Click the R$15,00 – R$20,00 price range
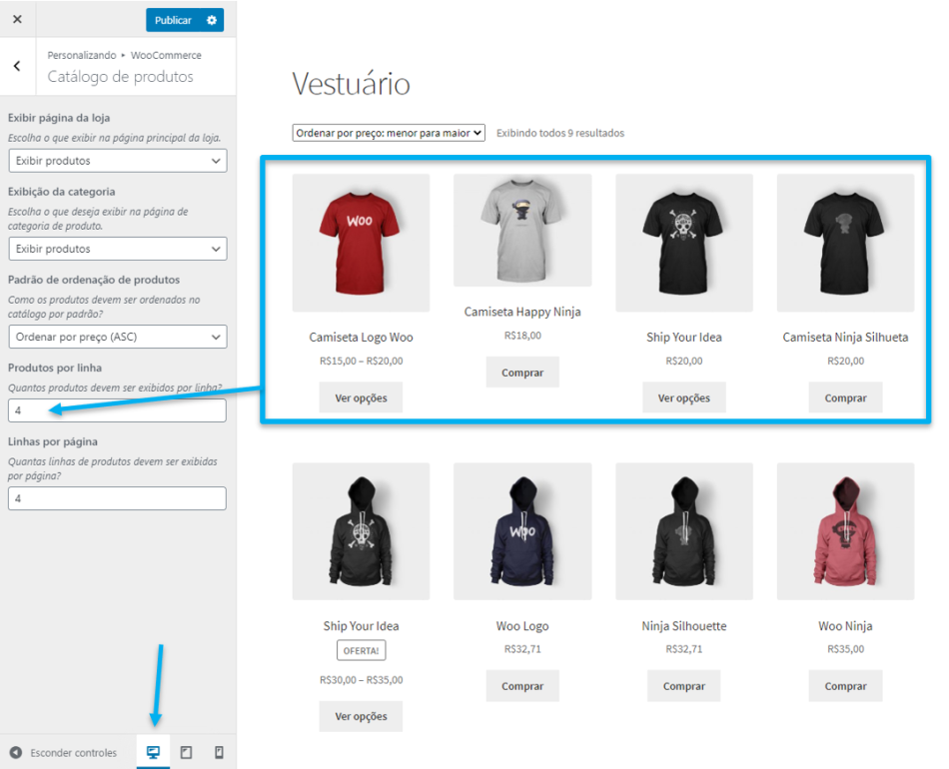Image resolution: width=949 pixels, height=769 pixels. [361, 362]
